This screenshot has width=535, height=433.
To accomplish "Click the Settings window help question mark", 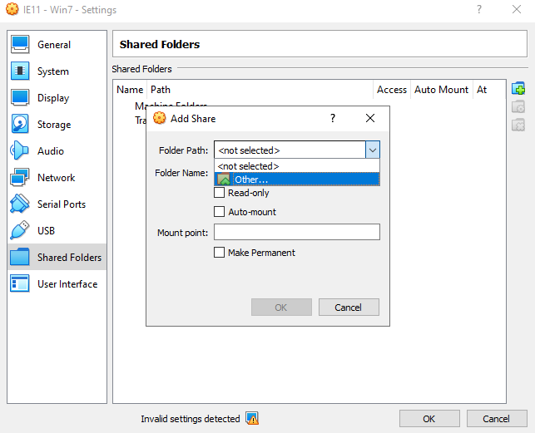I will (479, 9).
